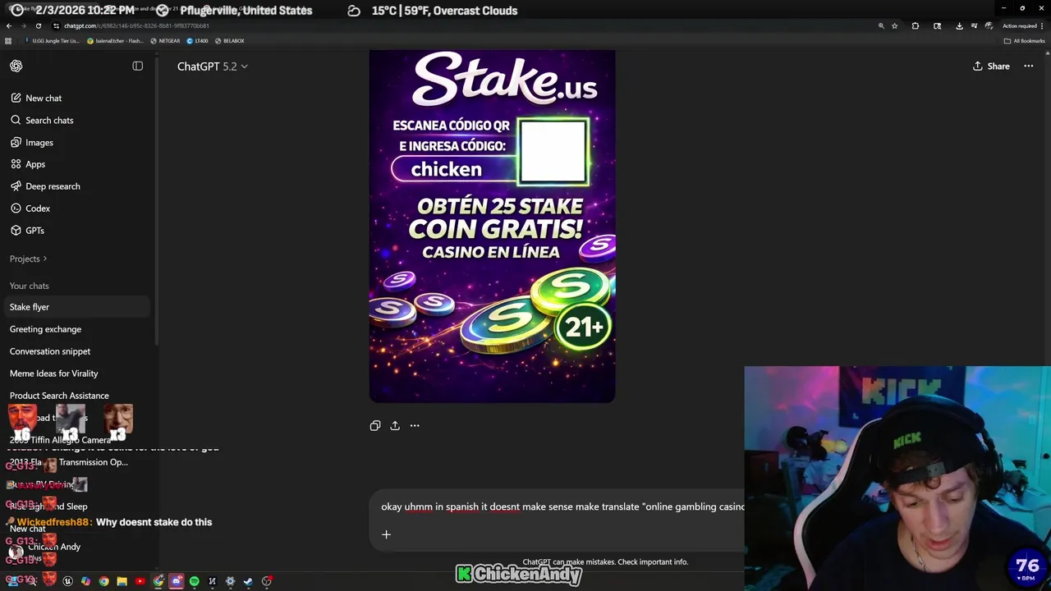This screenshot has height=591, width=1051.
Task: Open the NETGEAR bookmark
Action: (165, 40)
